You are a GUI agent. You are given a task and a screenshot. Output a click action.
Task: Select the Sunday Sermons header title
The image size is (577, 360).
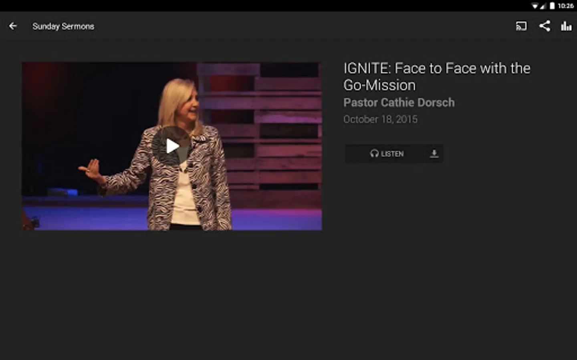coord(63,26)
